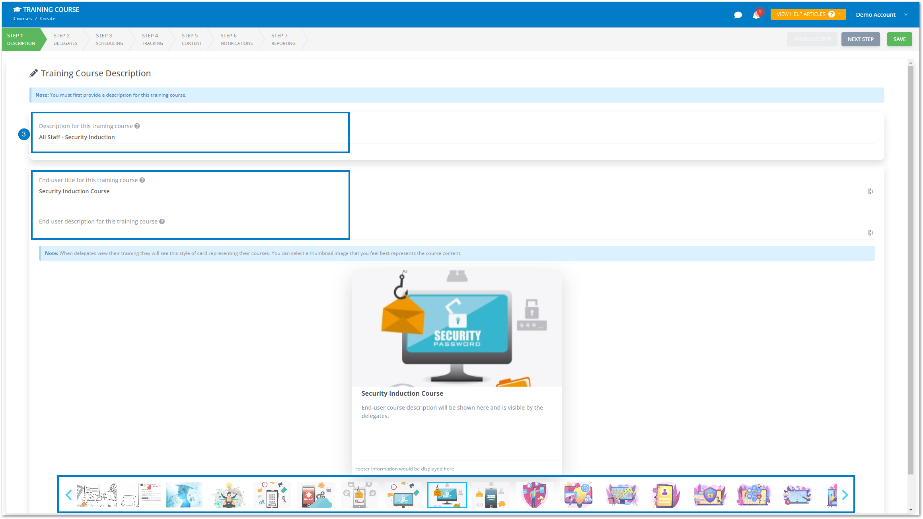
Task: Click the Create breadcrumb item
Action: click(x=48, y=19)
